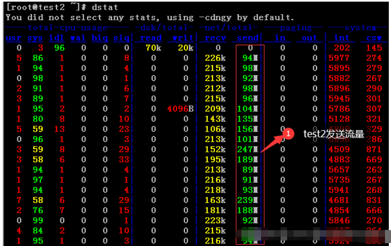Image resolution: width=391 pixels, height=246 pixels.
Task: Click the '247' send value
Action: pyautogui.click(x=245, y=150)
